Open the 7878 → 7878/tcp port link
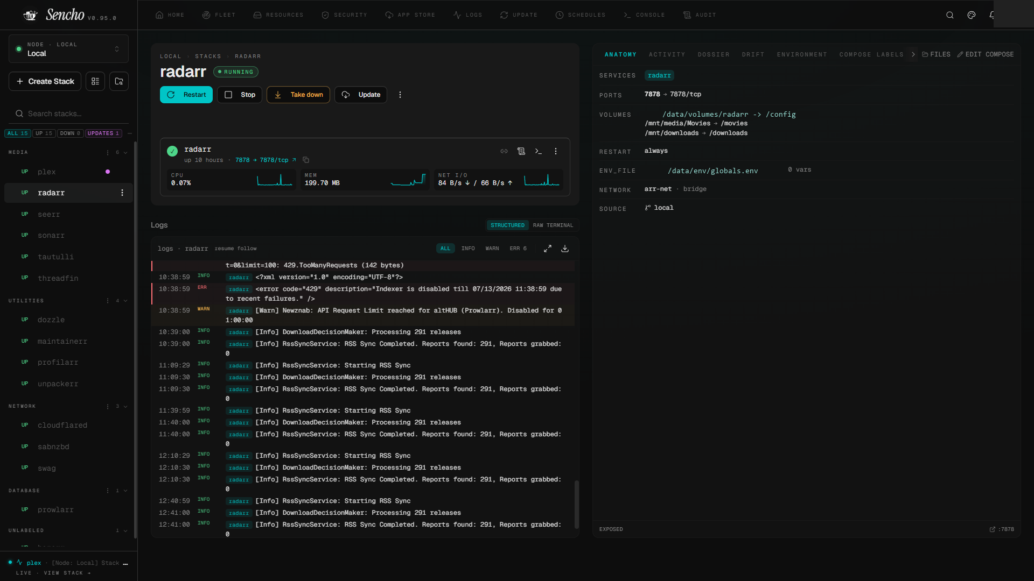This screenshot has height=581, width=1034. [266, 160]
